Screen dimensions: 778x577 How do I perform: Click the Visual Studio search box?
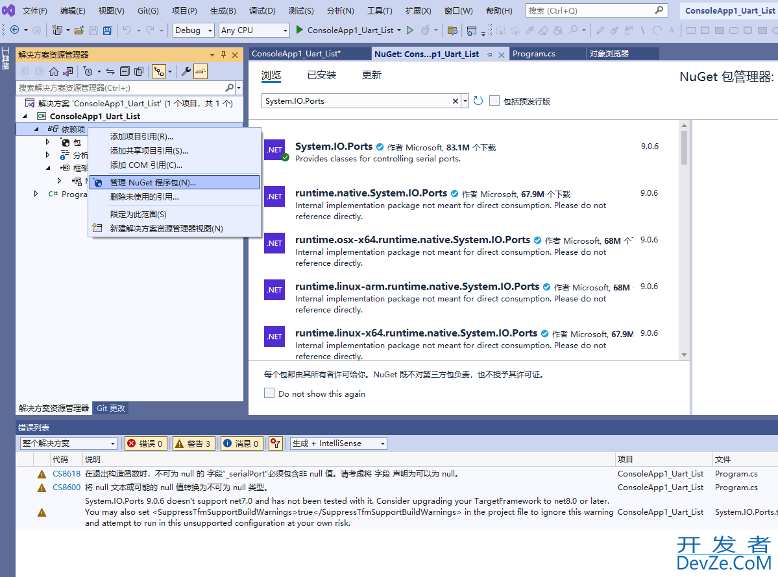click(x=596, y=10)
